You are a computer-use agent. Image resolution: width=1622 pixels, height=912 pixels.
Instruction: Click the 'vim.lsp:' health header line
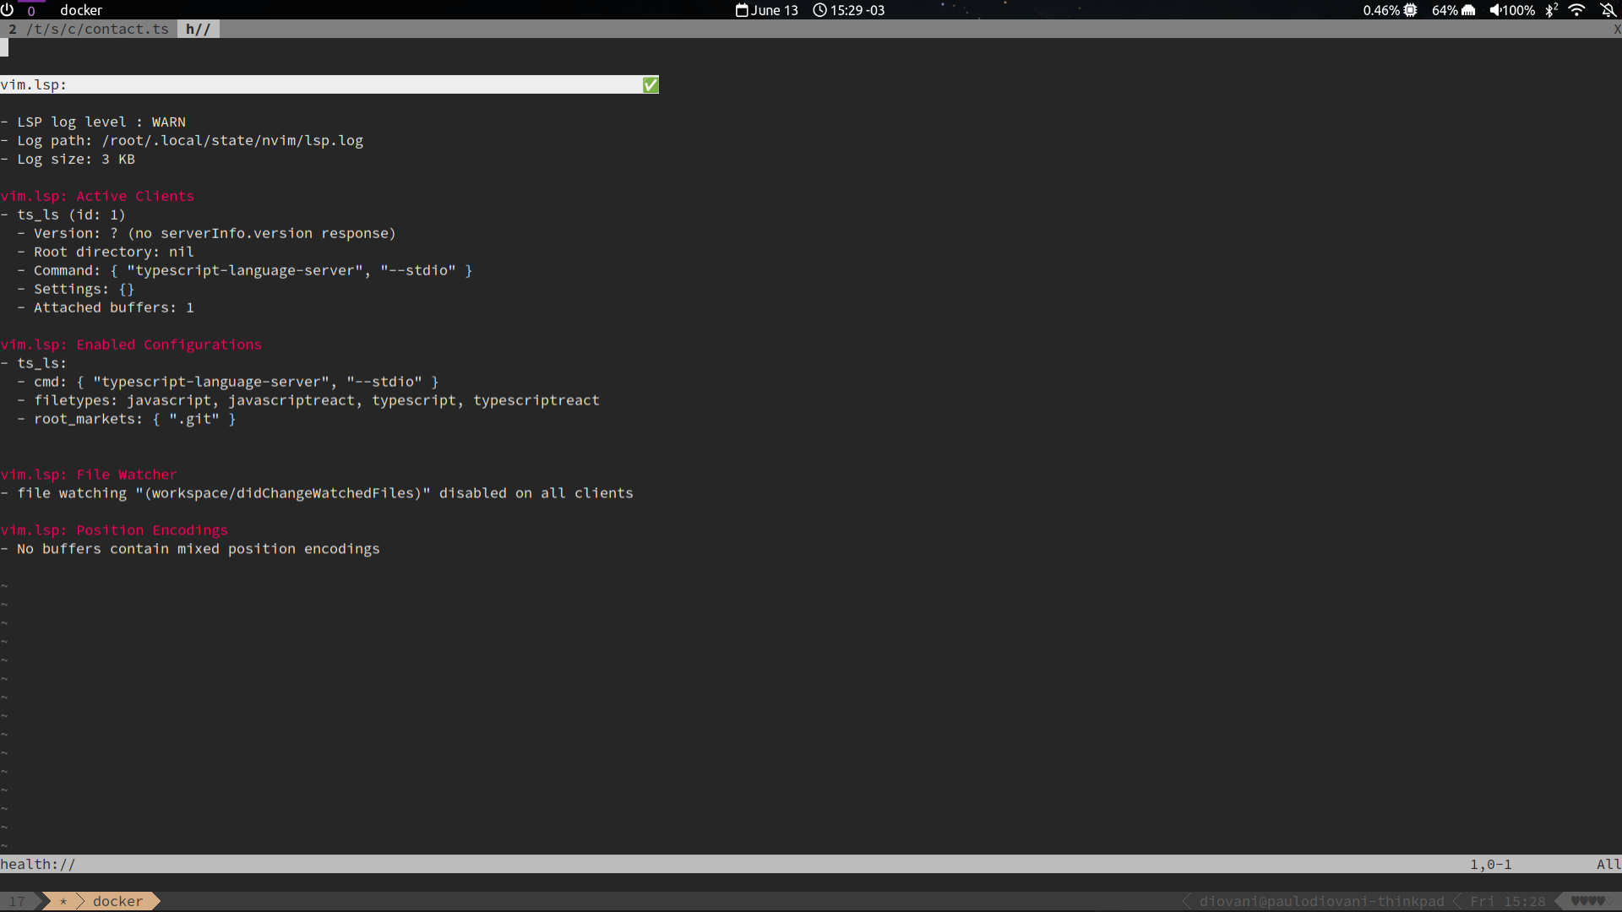329,84
